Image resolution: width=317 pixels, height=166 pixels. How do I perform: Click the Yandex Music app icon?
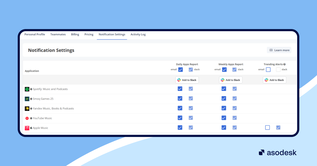pyautogui.click(x=27, y=109)
